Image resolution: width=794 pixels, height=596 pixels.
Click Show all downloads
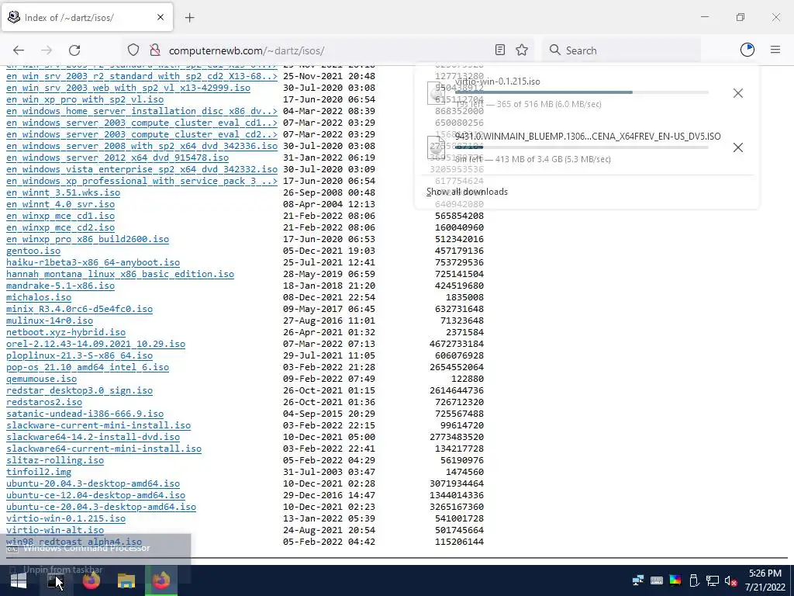(x=467, y=192)
